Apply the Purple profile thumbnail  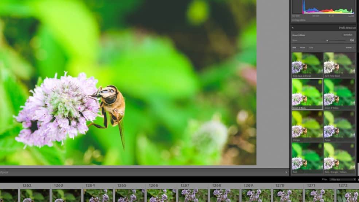(339, 126)
